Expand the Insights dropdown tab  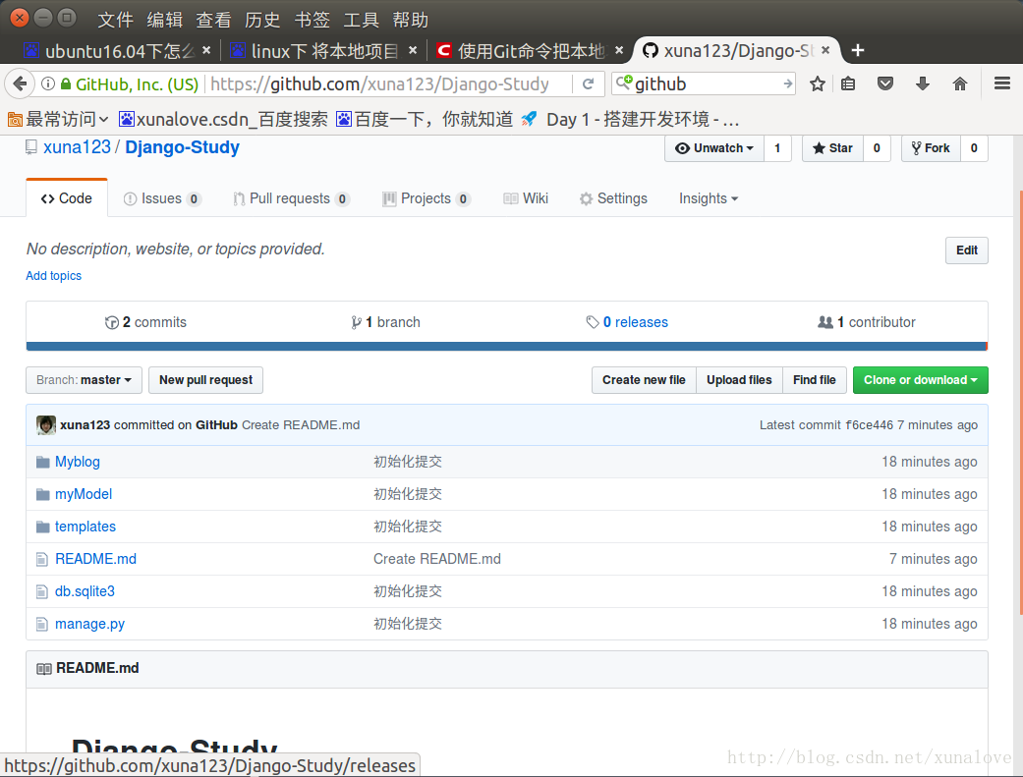[708, 198]
